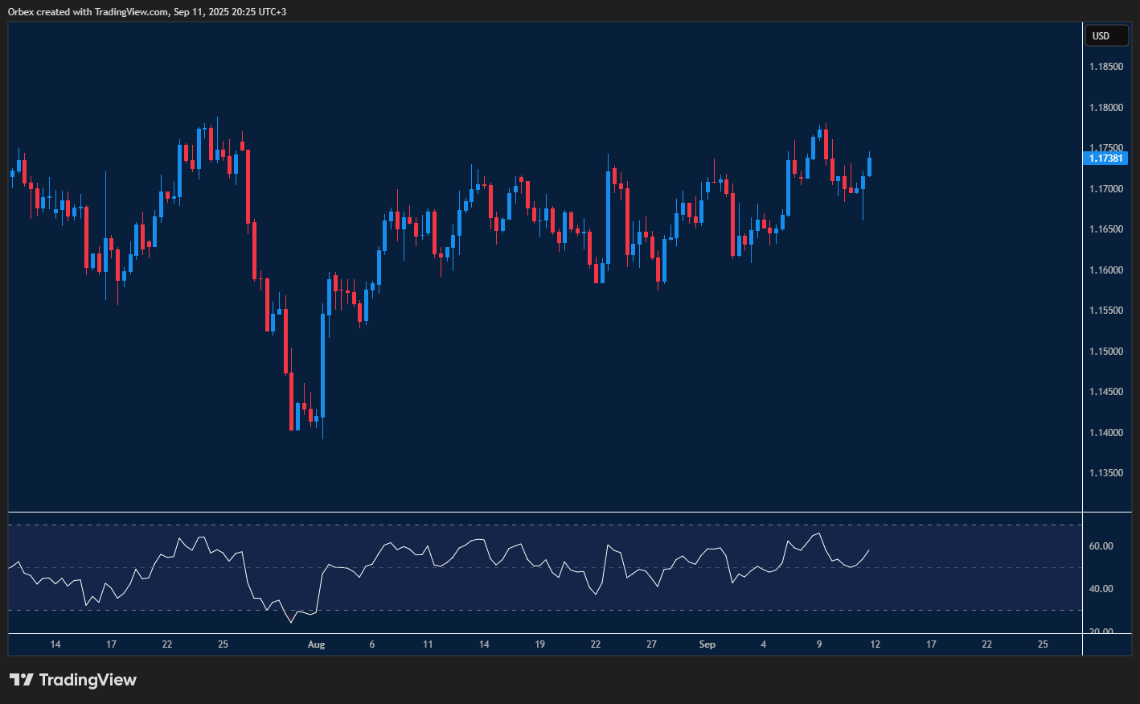Click the RSI line at its early-August low
The image size is (1140, 704).
pos(291,622)
